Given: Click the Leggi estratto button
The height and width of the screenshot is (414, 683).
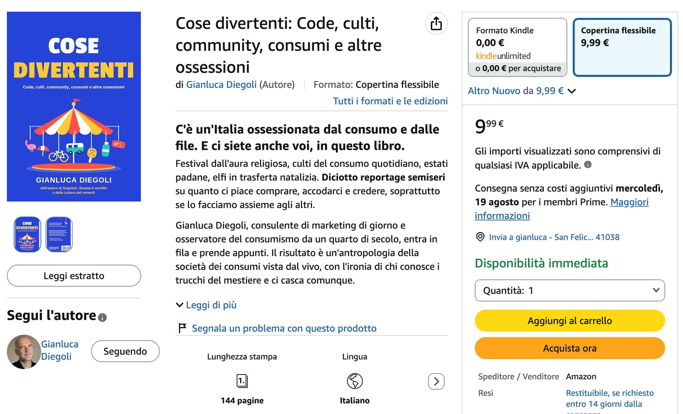Looking at the screenshot, I should pos(74,276).
